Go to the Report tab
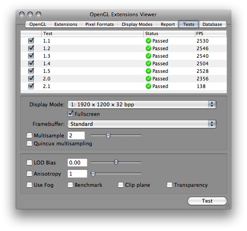 pos(168,24)
